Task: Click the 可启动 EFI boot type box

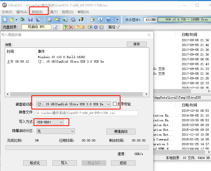Action: [x=36, y=27]
